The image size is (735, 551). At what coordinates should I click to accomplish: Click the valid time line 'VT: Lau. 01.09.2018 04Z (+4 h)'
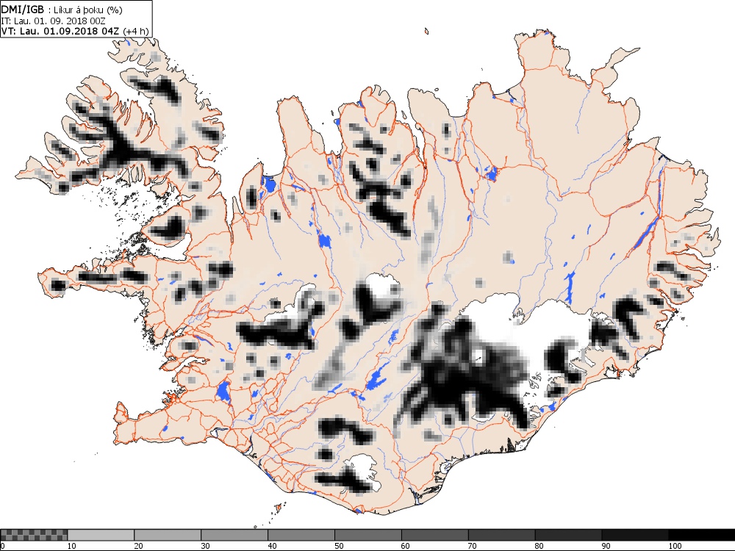click(75, 31)
